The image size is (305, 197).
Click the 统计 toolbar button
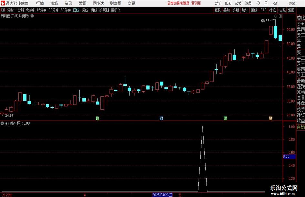click(245, 10)
